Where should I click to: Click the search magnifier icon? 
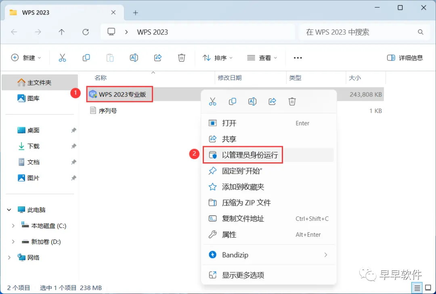(x=420, y=32)
